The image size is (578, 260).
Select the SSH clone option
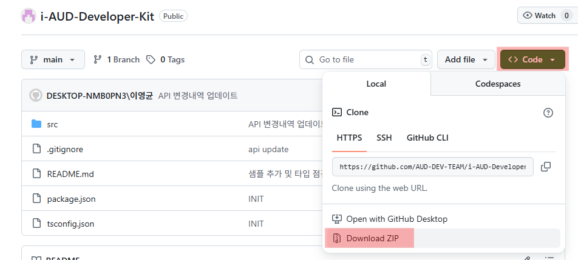[384, 138]
